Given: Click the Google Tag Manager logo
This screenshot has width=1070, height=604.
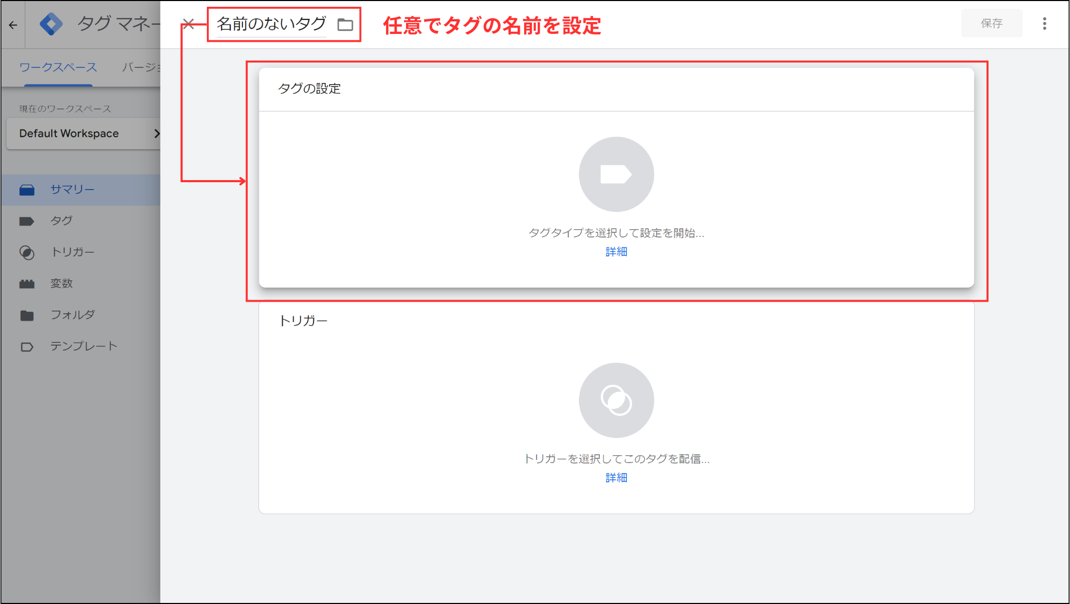Looking at the screenshot, I should (x=51, y=24).
